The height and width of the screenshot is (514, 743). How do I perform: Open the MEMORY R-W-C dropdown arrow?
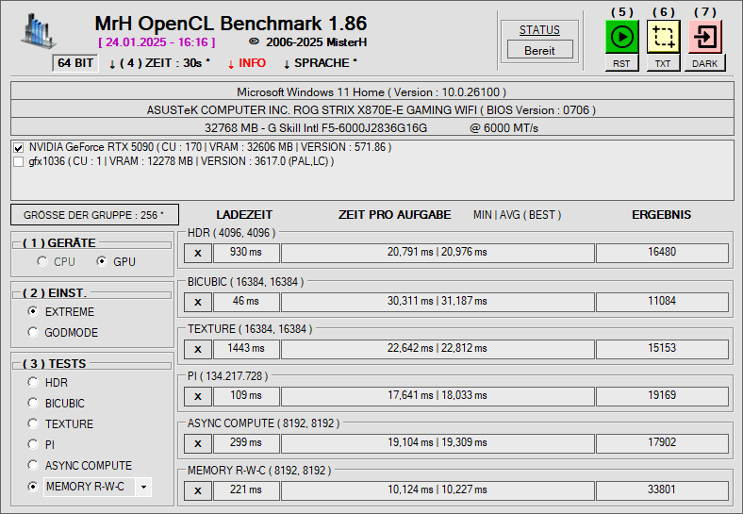tap(143, 487)
